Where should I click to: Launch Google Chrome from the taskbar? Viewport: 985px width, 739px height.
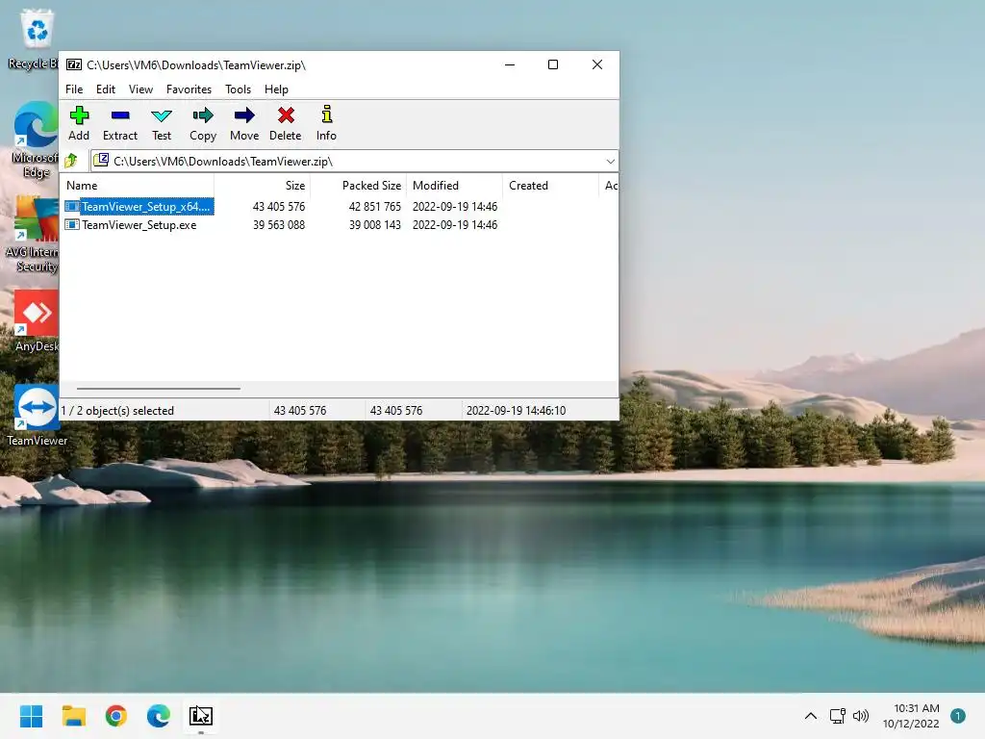116,716
